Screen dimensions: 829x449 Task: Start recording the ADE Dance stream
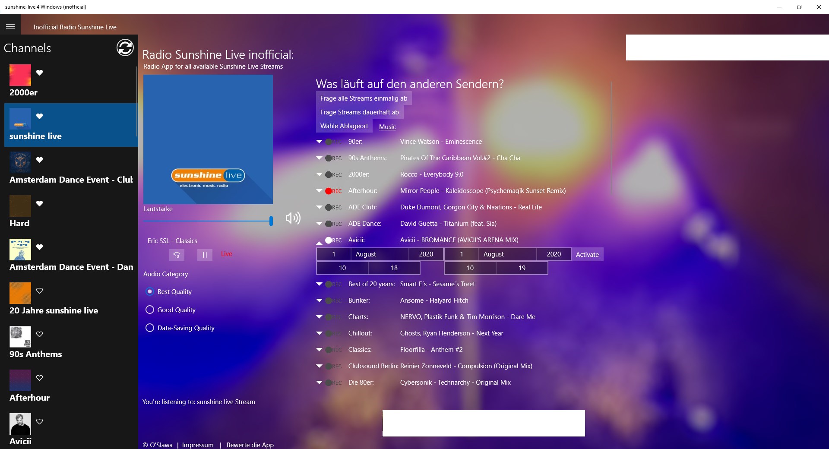click(x=333, y=224)
